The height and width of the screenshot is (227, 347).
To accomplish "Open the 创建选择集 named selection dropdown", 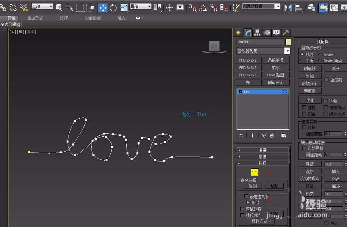I will [261, 6].
